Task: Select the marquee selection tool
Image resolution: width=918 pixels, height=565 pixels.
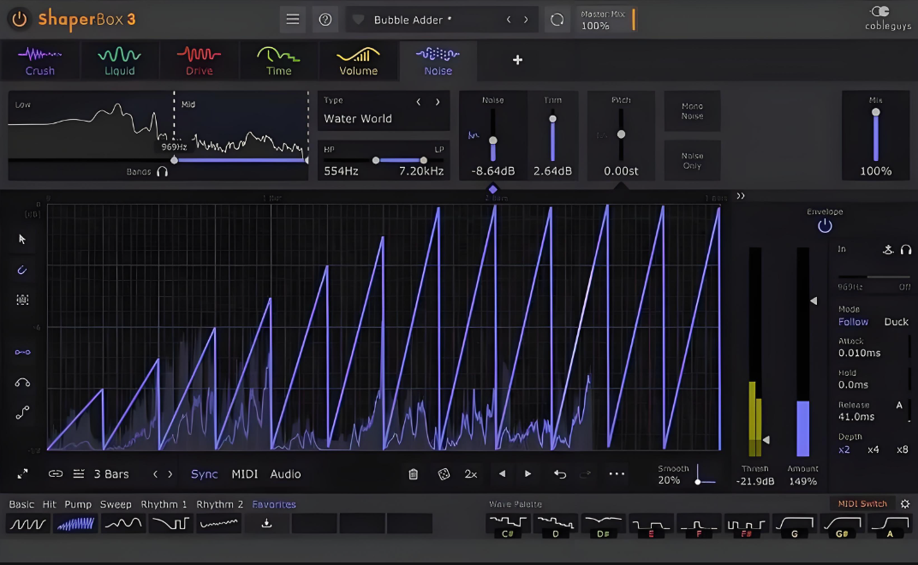Action: [22, 300]
